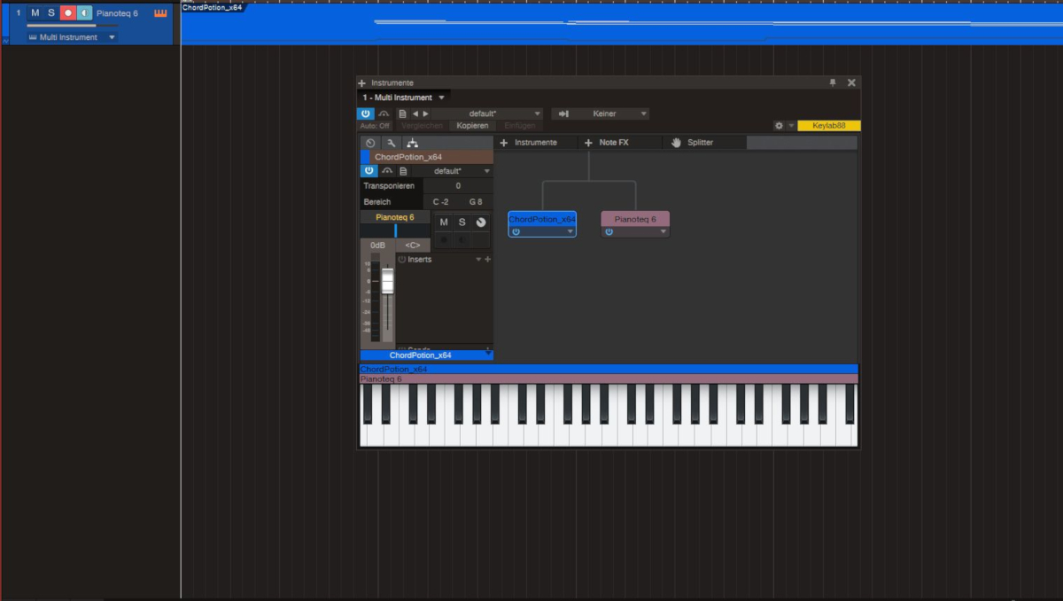Adjust the track volume bar in track header
Image resolution: width=1063 pixels, height=601 pixels.
pyautogui.click(x=71, y=26)
